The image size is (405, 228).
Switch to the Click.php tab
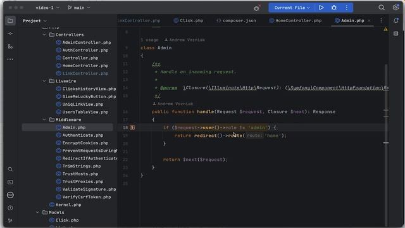click(189, 21)
